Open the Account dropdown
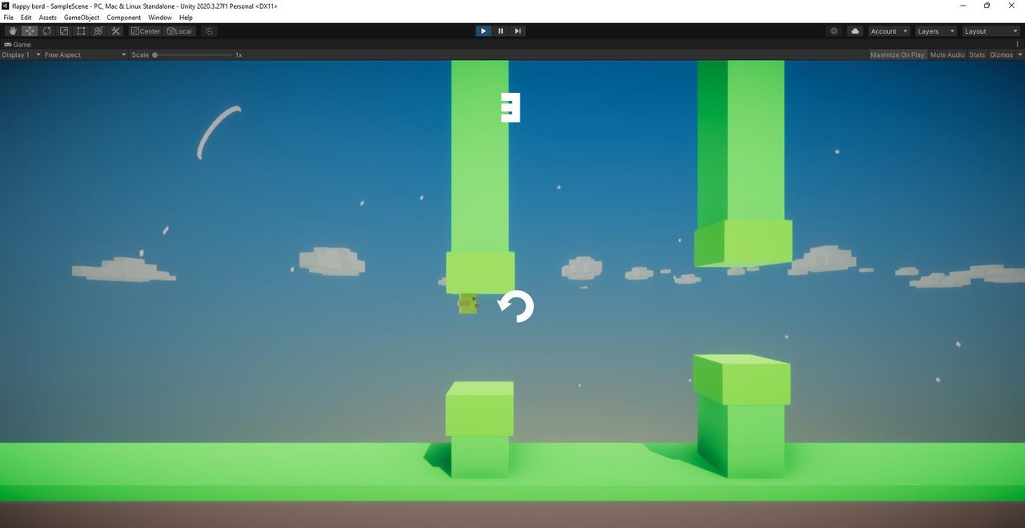The width and height of the screenshot is (1025, 528). click(889, 31)
